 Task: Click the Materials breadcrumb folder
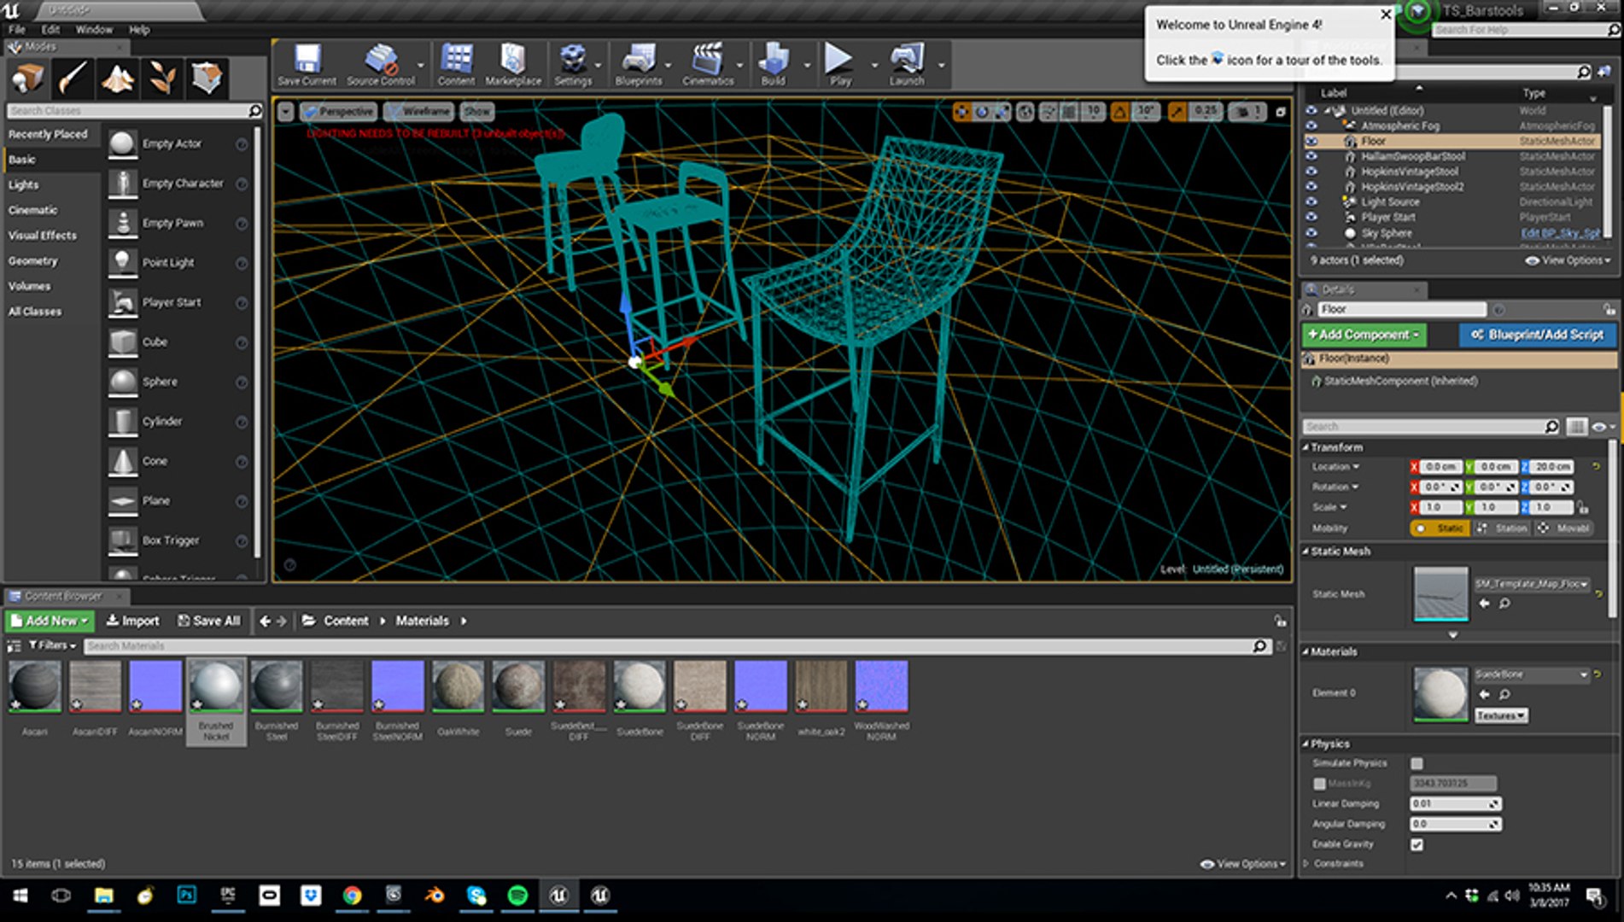pos(422,621)
